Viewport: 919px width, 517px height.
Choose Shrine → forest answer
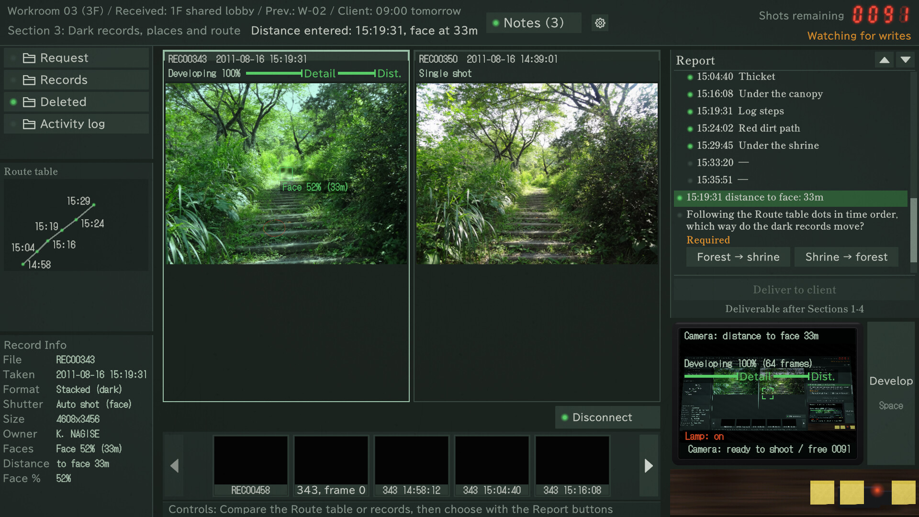[846, 257]
